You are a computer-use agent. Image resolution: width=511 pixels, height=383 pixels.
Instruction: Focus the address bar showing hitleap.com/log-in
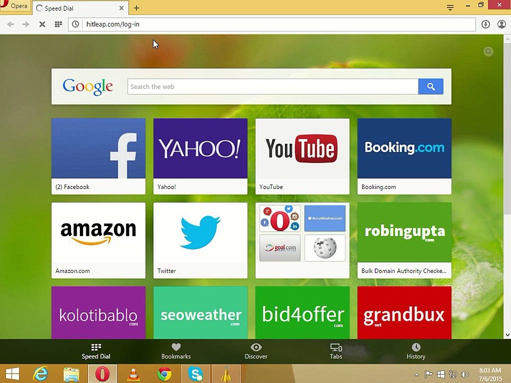pos(272,24)
